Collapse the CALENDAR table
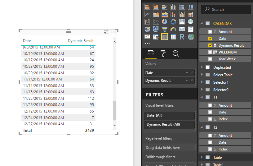The image size is (253, 166). (x=202, y=23)
